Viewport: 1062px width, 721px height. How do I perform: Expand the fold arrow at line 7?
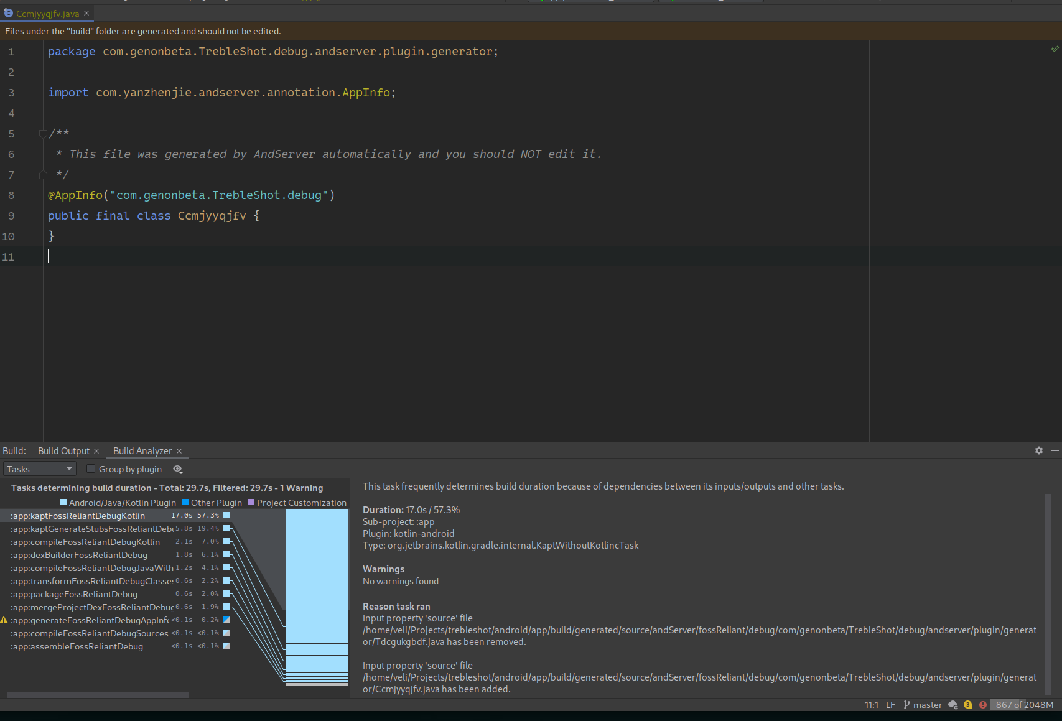[42, 175]
